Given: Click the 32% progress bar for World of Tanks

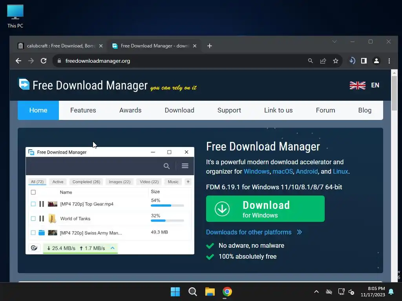Looking at the screenshot, I should click(167, 221).
